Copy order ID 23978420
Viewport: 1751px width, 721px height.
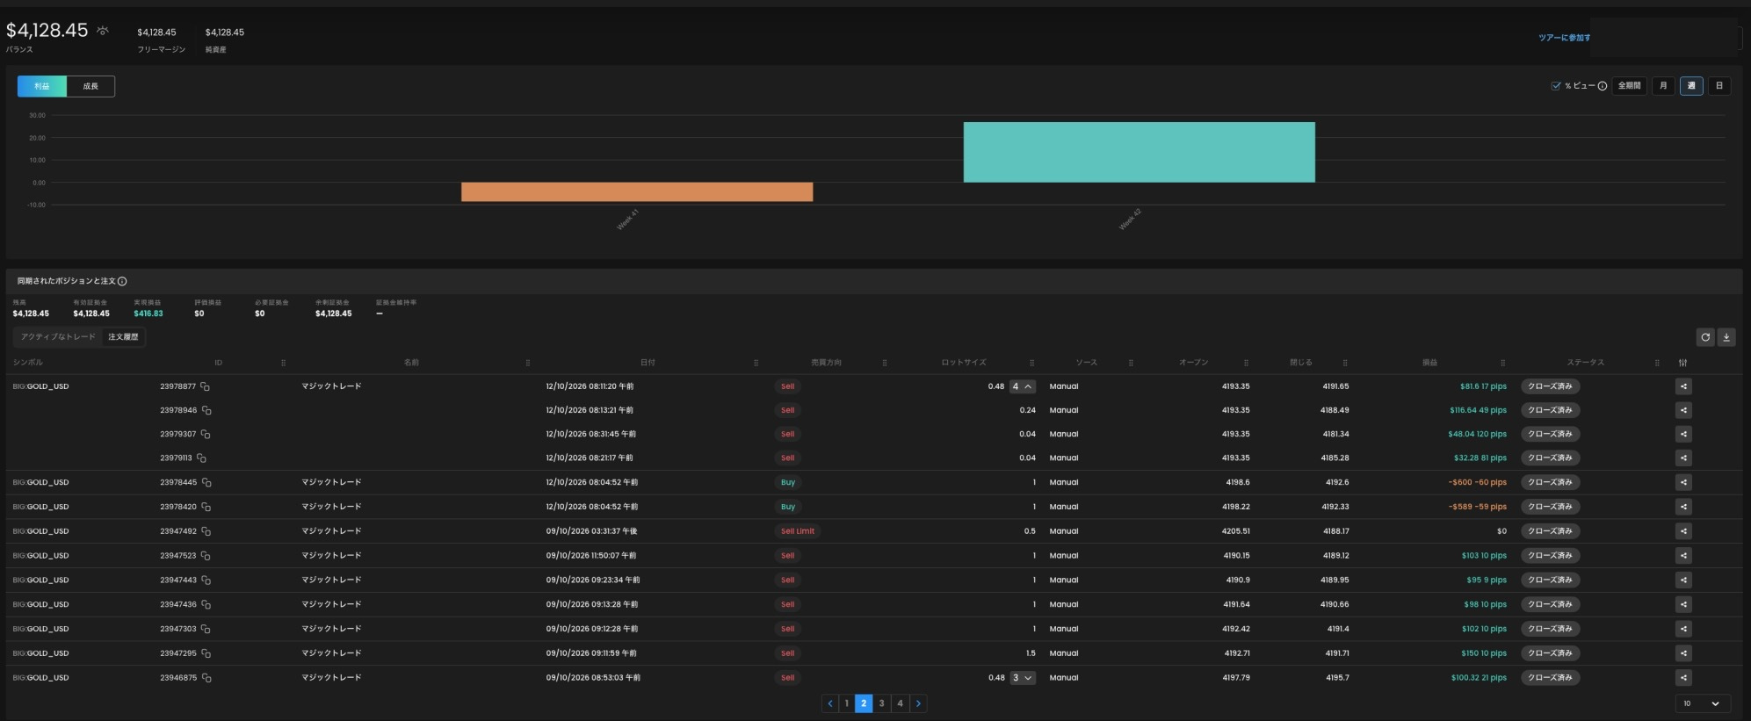tap(206, 507)
